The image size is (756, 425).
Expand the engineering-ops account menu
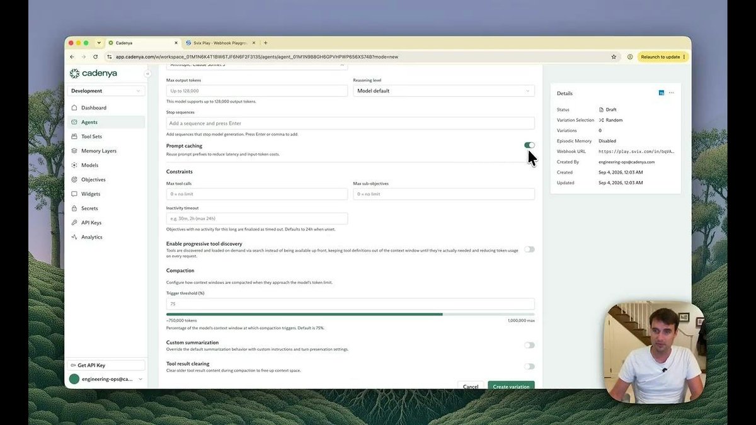click(x=106, y=379)
